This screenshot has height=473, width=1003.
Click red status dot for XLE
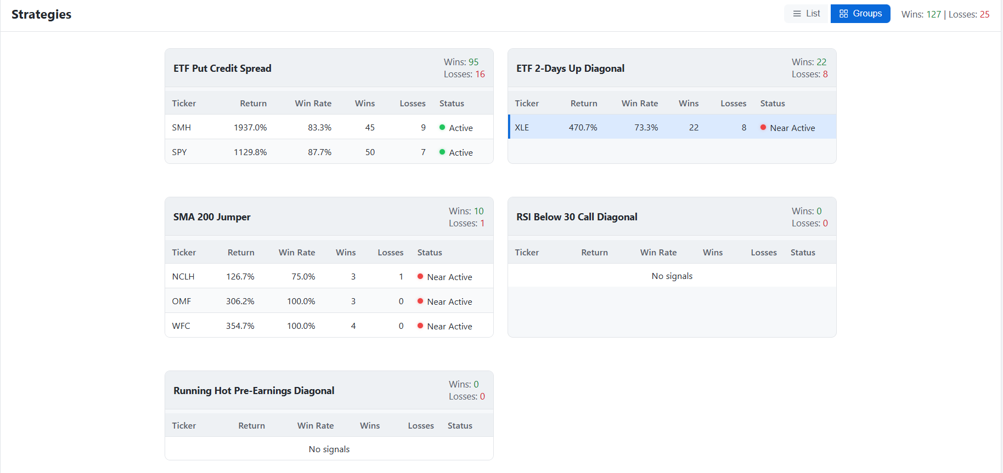pos(763,127)
